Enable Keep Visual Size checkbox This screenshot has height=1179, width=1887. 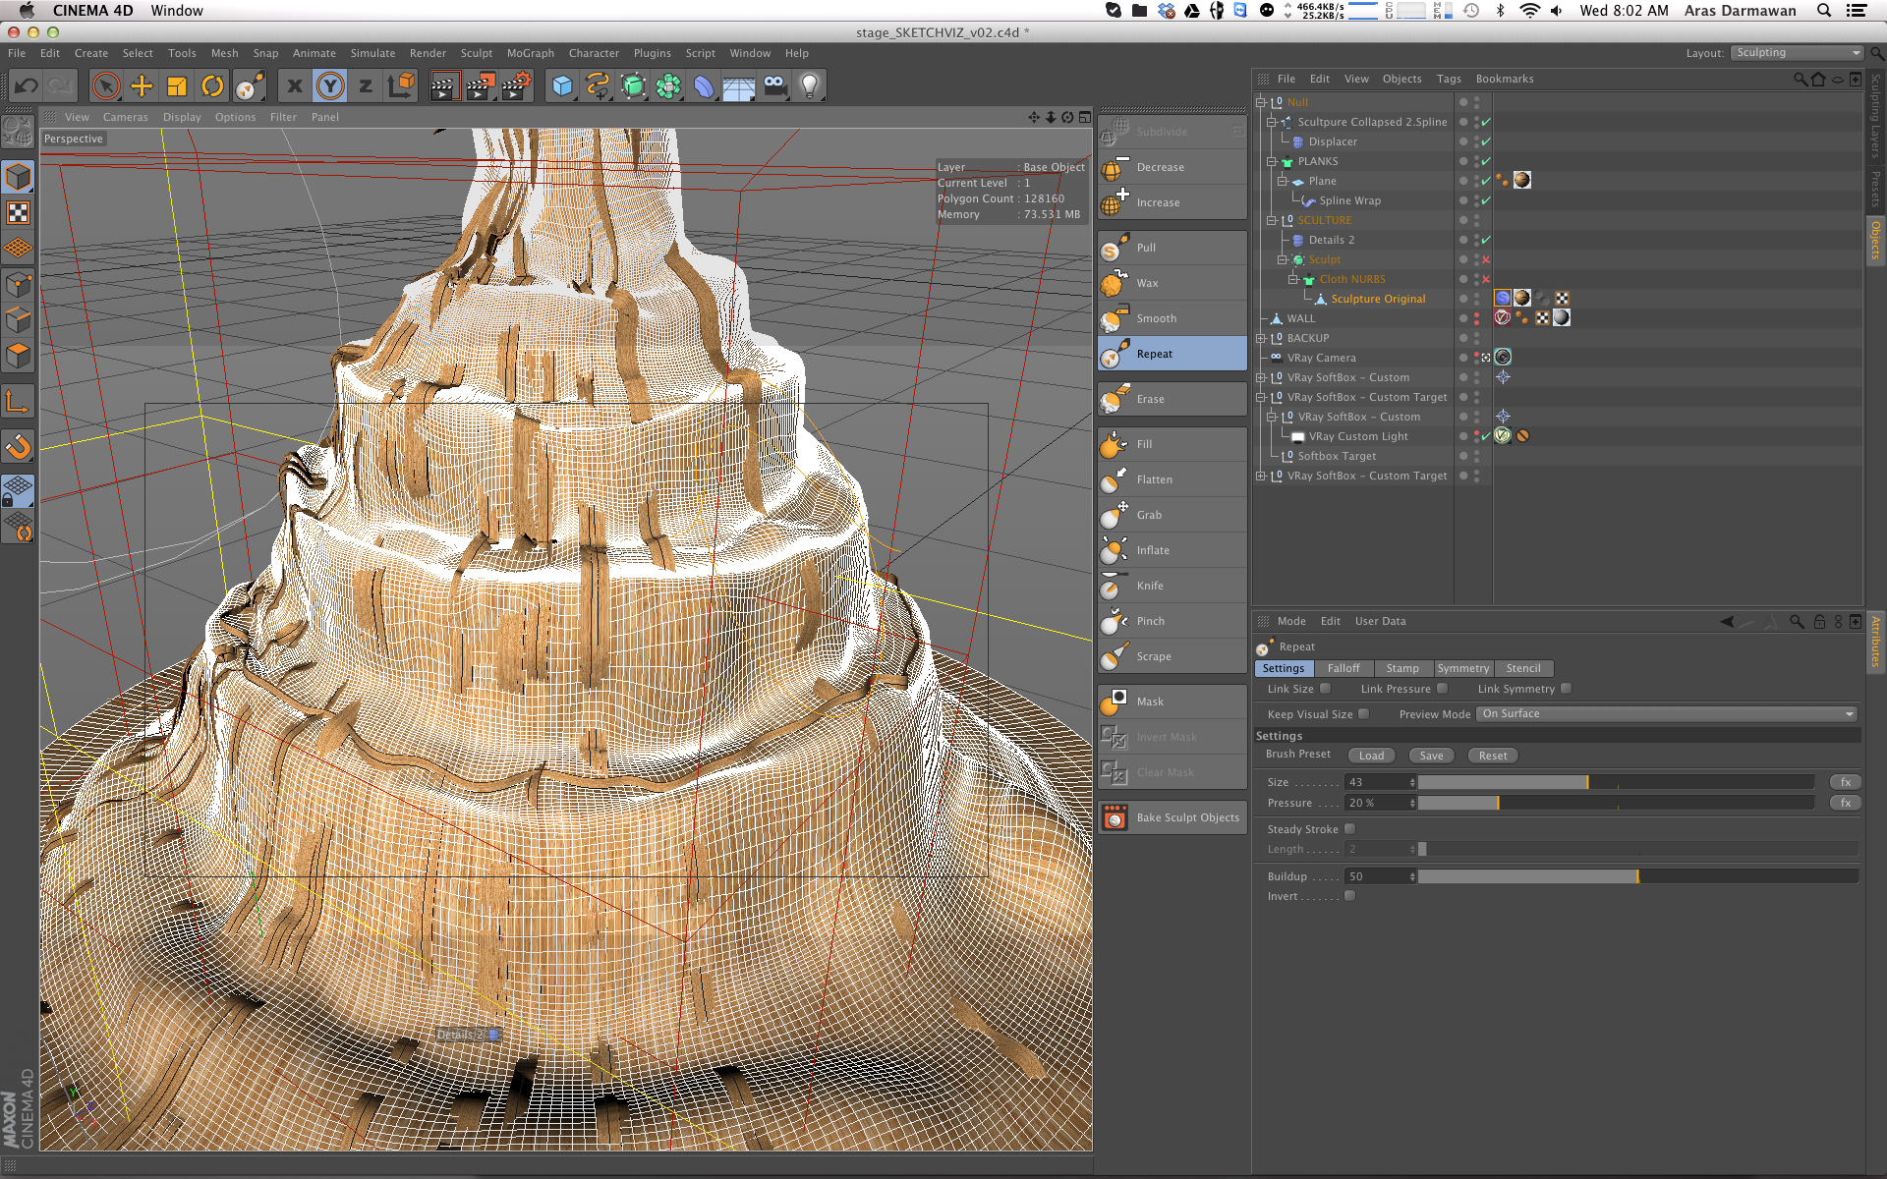click(x=1363, y=714)
